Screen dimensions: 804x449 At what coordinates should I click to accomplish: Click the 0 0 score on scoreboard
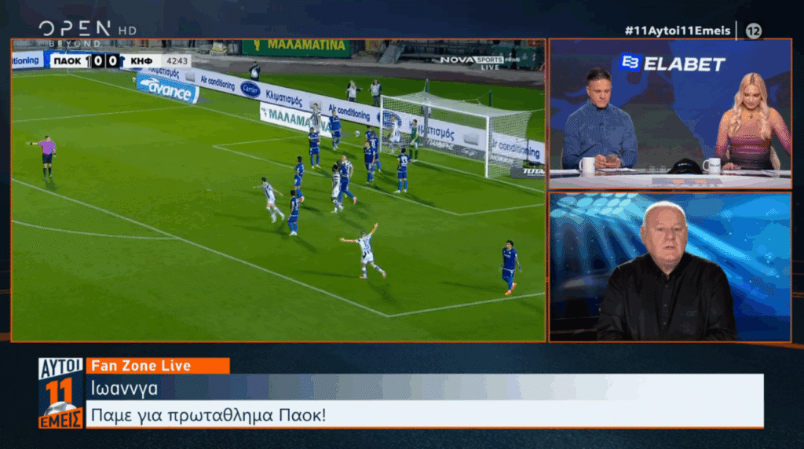(x=105, y=61)
